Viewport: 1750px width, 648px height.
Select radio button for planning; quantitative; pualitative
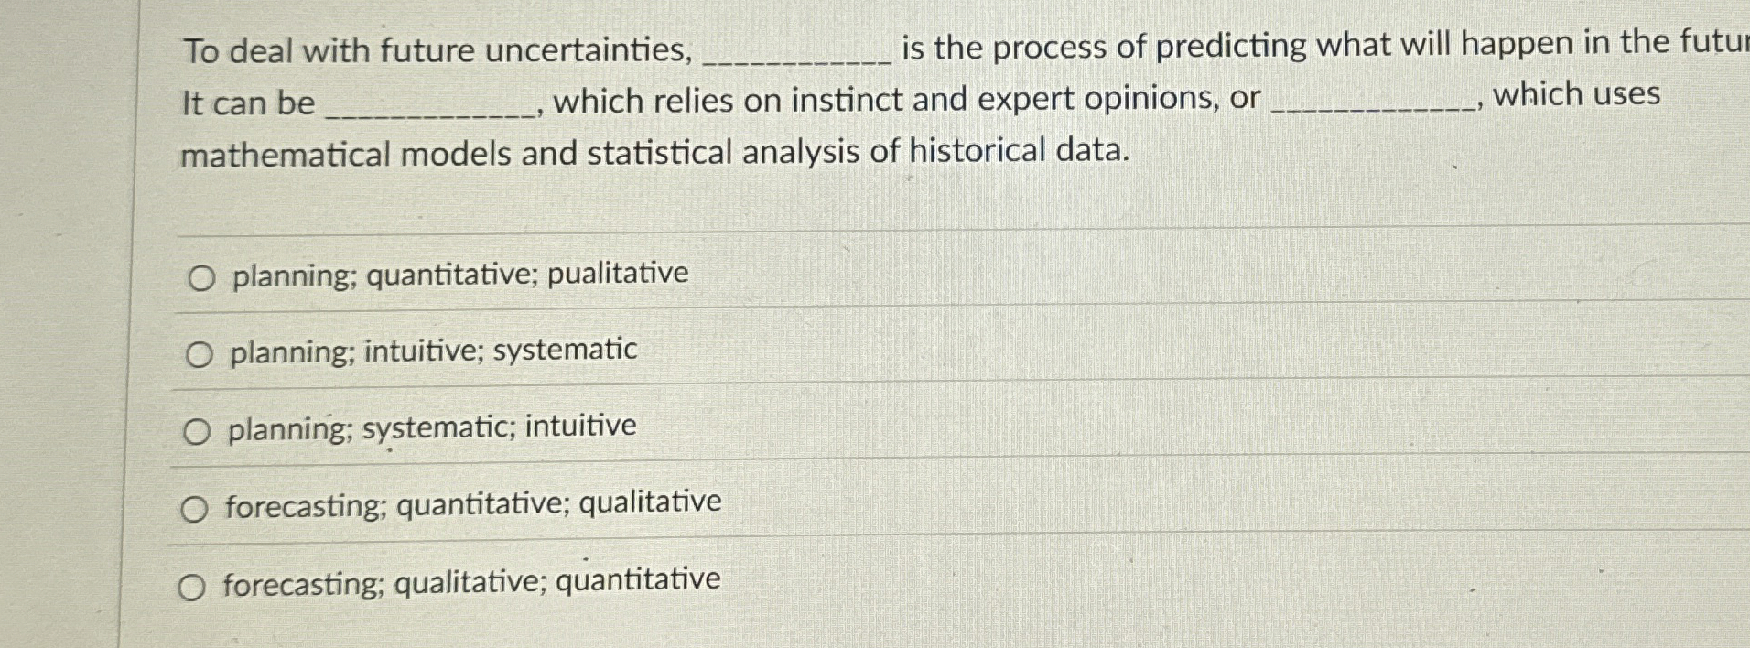tap(202, 278)
